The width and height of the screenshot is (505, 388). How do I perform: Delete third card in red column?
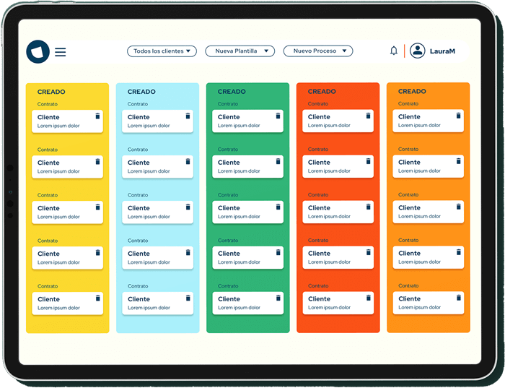[368, 207]
